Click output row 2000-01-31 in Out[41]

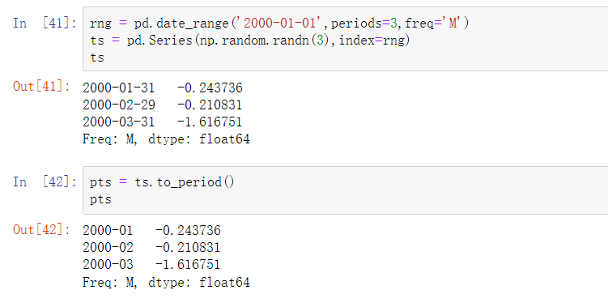tap(163, 87)
